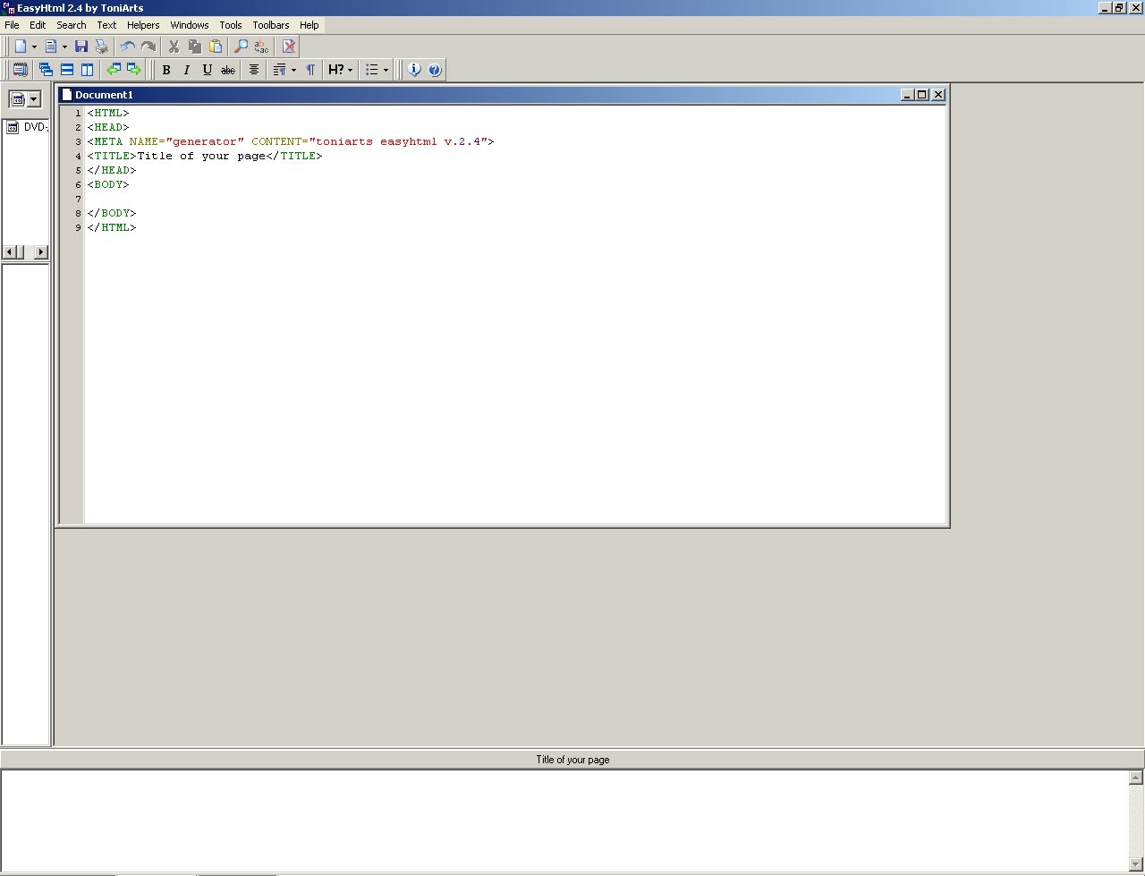Open the Text menu
The width and height of the screenshot is (1145, 876).
coord(106,25)
